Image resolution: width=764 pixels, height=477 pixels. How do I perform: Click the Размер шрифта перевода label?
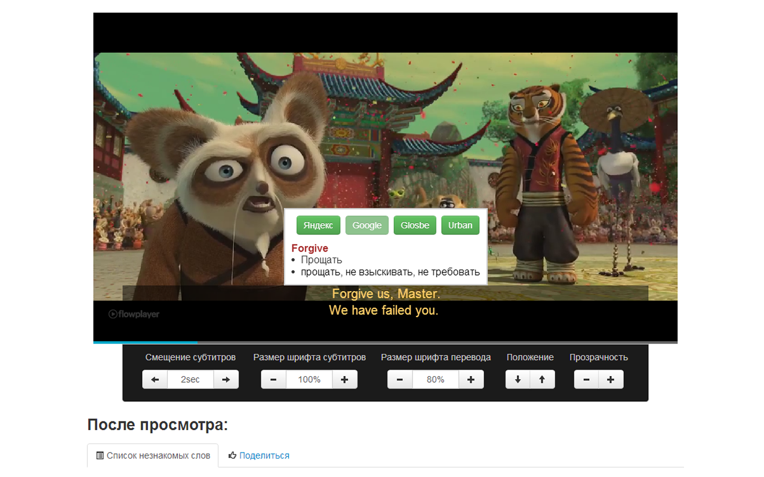[x=436, y=358]
